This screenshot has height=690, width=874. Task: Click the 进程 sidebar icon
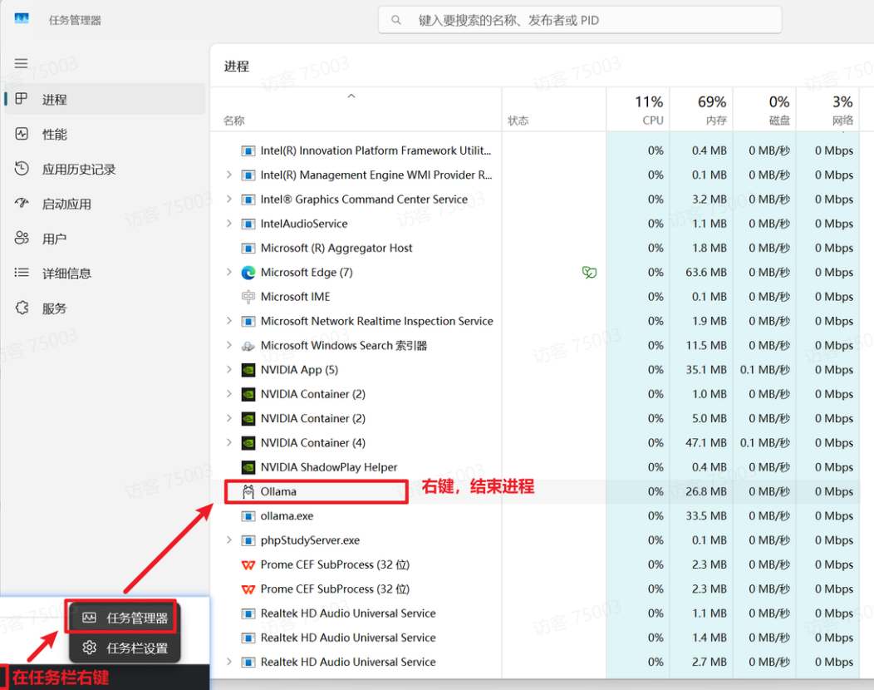pos(21,99)
